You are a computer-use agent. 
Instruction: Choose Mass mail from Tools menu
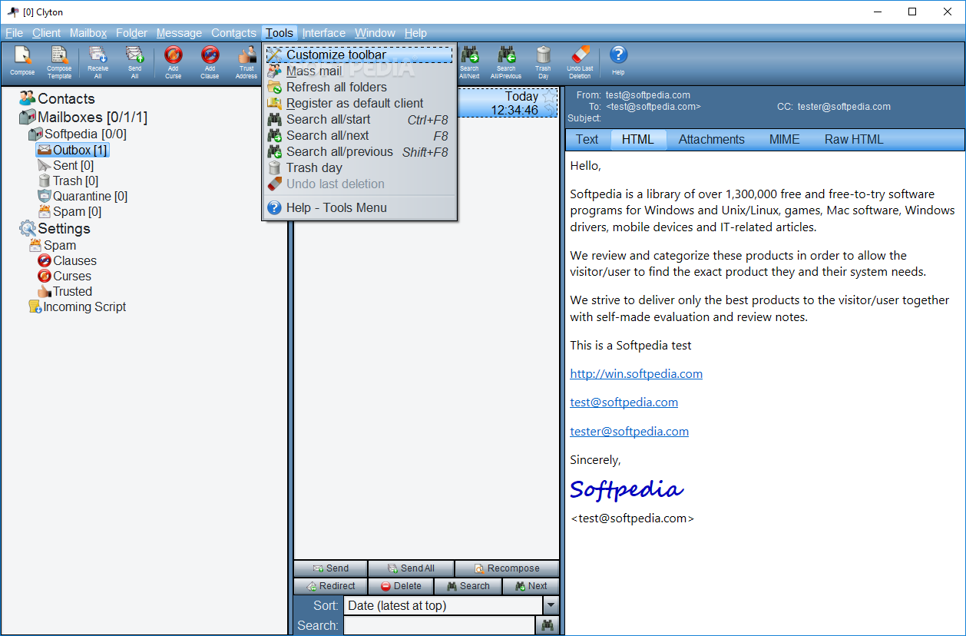(359, 71)
